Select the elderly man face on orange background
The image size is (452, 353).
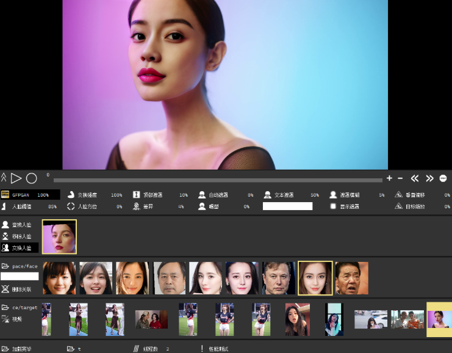(x=352, y=278)
